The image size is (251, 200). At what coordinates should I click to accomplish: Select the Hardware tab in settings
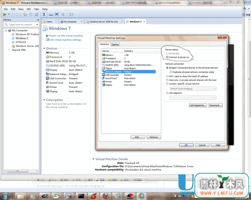(104, 44)
